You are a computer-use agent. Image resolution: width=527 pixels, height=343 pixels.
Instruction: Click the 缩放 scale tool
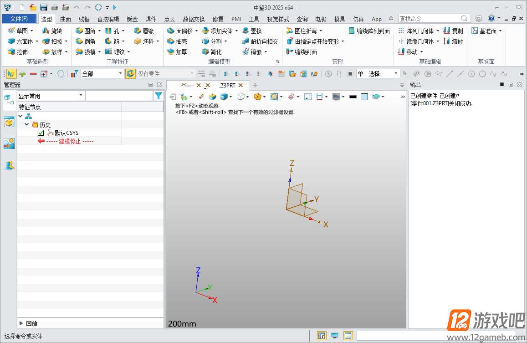(x=453, y=41)
